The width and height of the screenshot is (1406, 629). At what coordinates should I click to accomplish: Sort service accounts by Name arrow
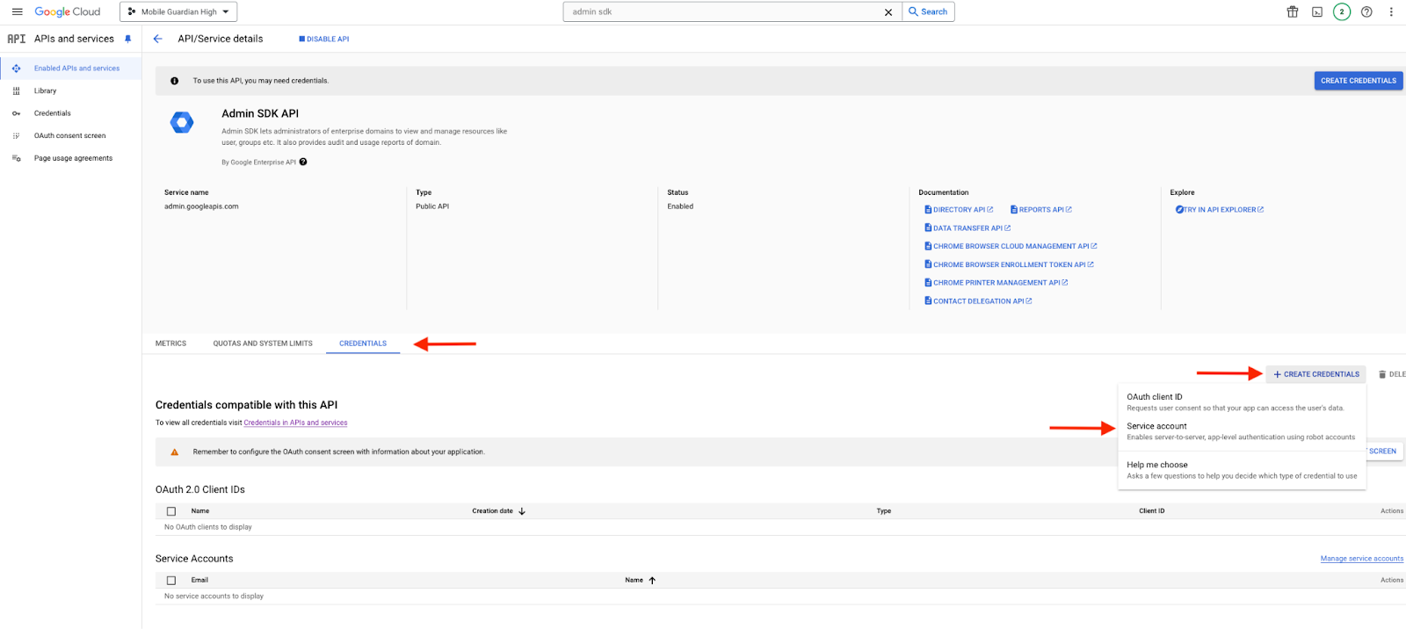pos(652,581)
